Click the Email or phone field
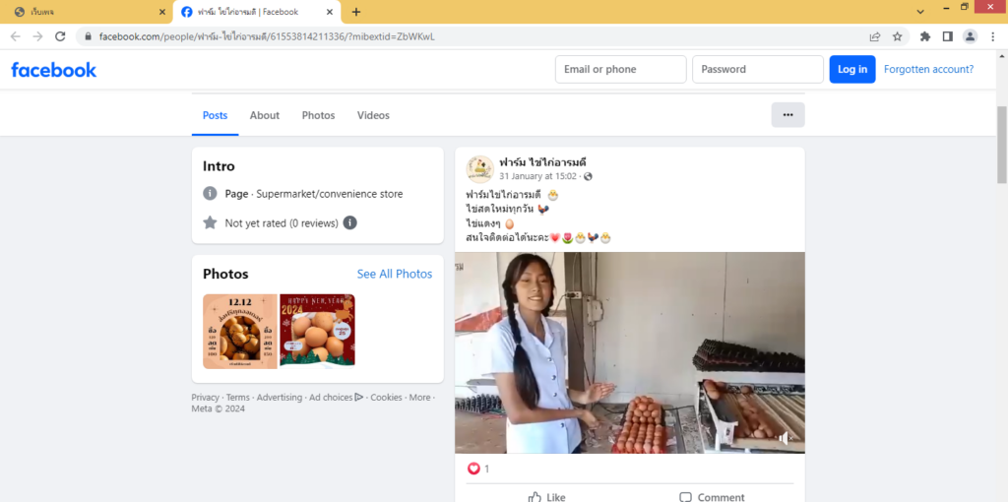1008x502 pixels. (620, 70)
